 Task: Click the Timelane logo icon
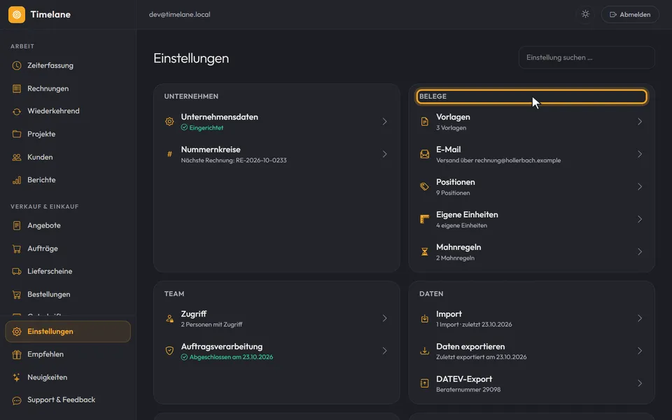coord(17,15)
